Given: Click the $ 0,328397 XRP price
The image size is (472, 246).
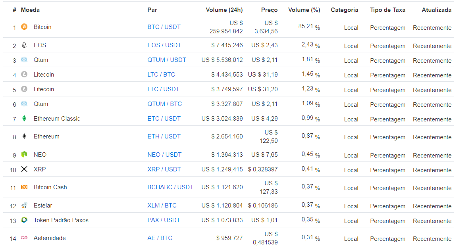Looking at the screenshot, I should [x=263, y=169].
